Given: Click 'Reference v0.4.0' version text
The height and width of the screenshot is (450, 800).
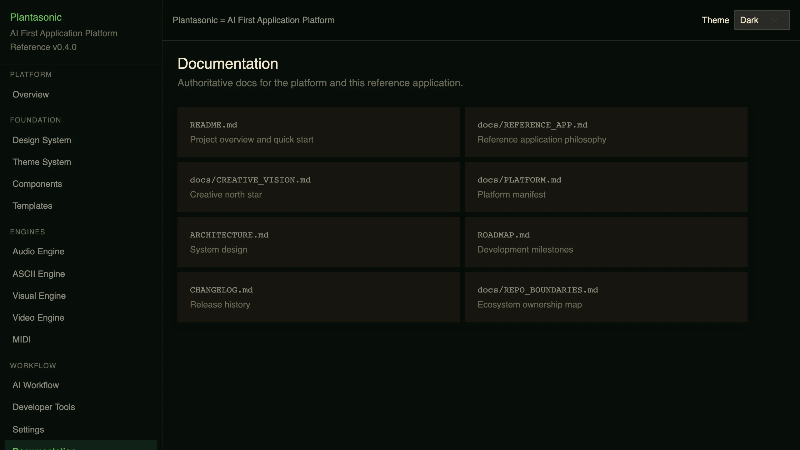Looking at the screenshot, I should [43, 47].
